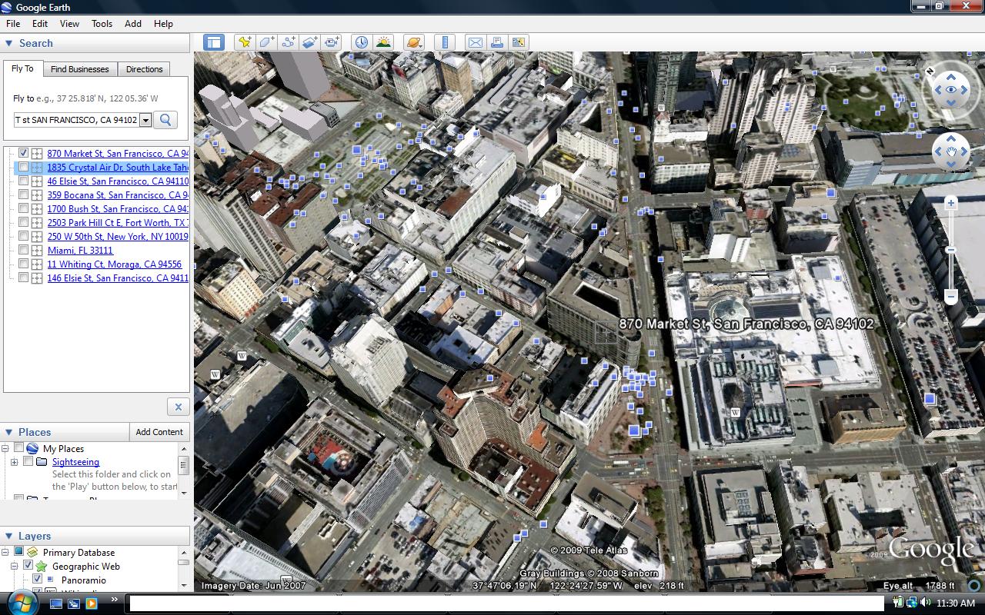985x615 pixels.
Task: Click the north indicator N on compass
Action: point(930,71)
